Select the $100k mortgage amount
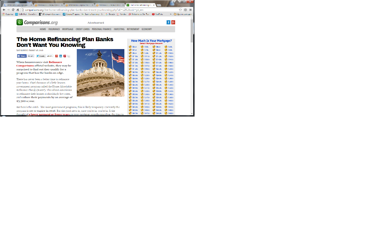This screenshot has height=233, width=389. point(159,53)
